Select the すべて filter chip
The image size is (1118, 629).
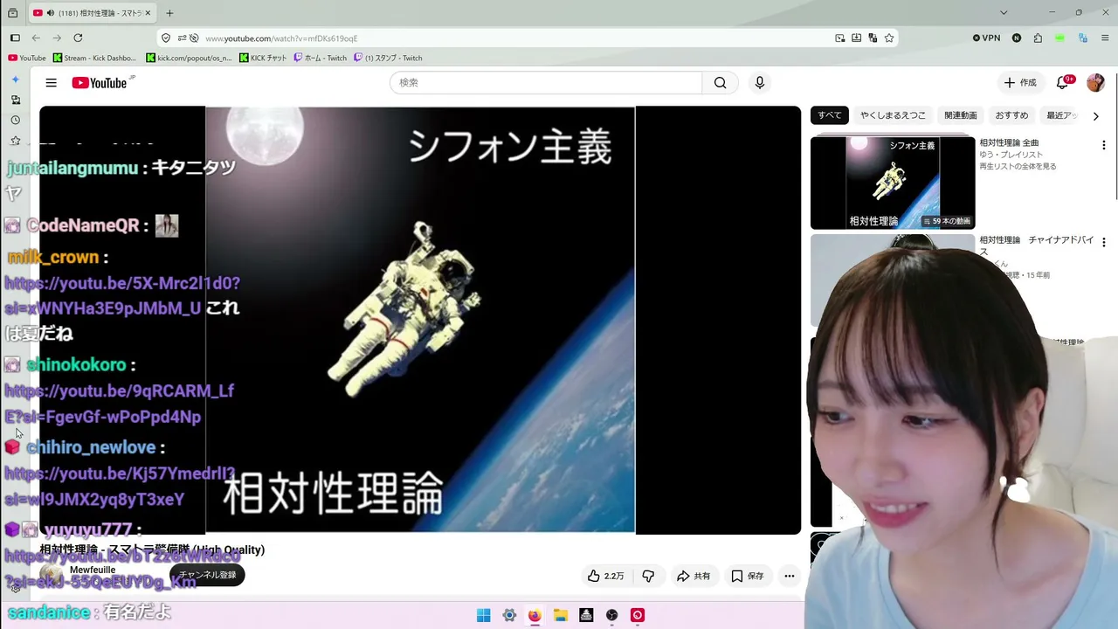[x=830, y=115]
